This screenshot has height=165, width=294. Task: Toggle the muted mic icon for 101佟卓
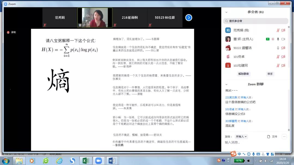pos(278,57)
